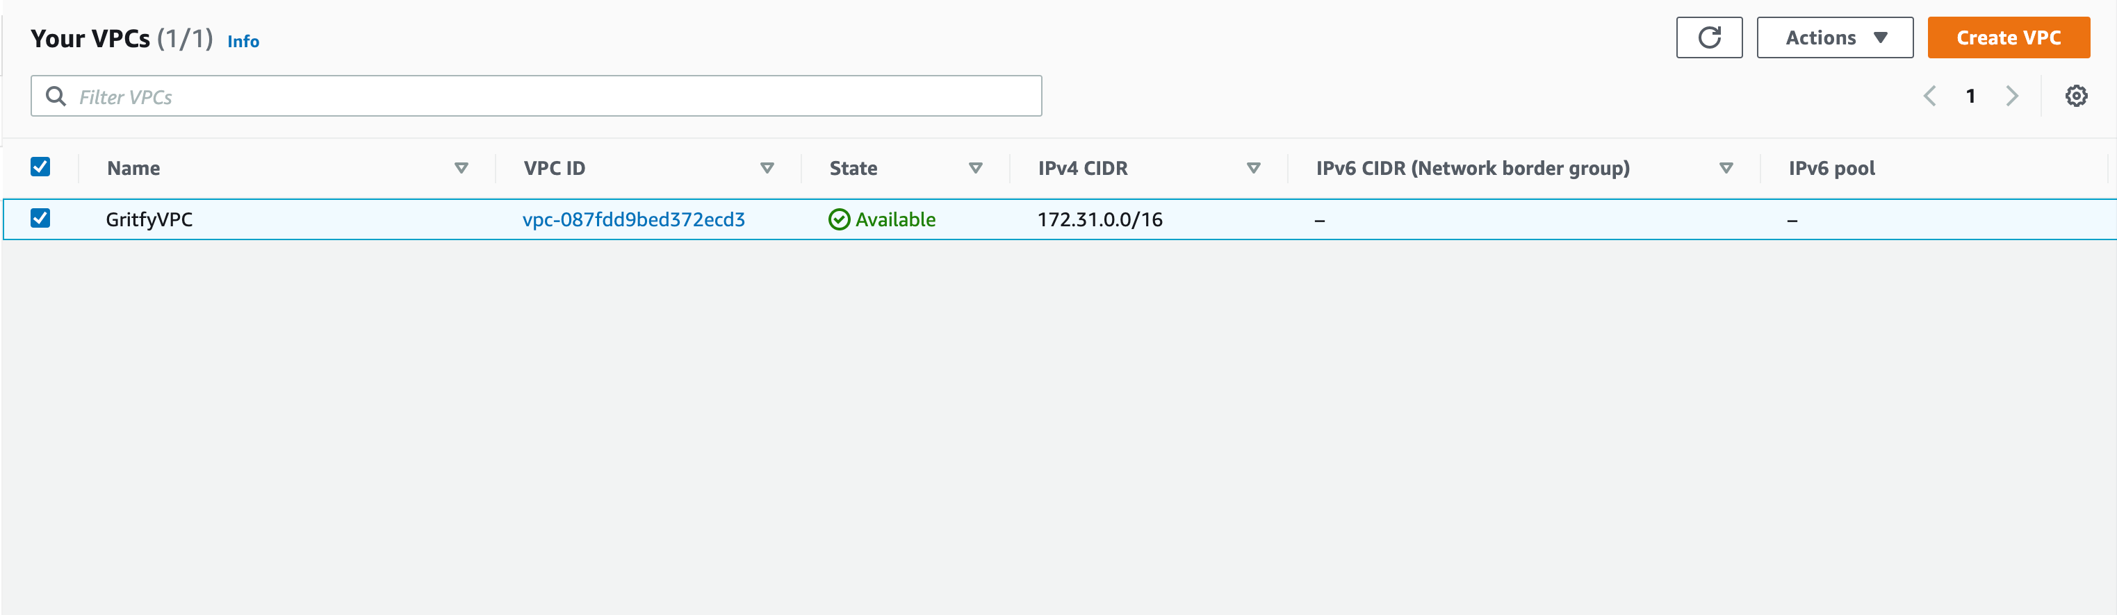Uncheck the GritfyVPC row checkbox
Screen dimensions: 2117x615
point(40,217)
